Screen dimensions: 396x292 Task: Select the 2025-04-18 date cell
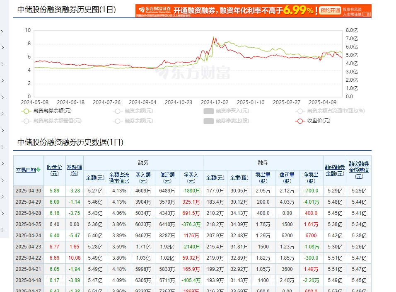(x=29, y=280)
